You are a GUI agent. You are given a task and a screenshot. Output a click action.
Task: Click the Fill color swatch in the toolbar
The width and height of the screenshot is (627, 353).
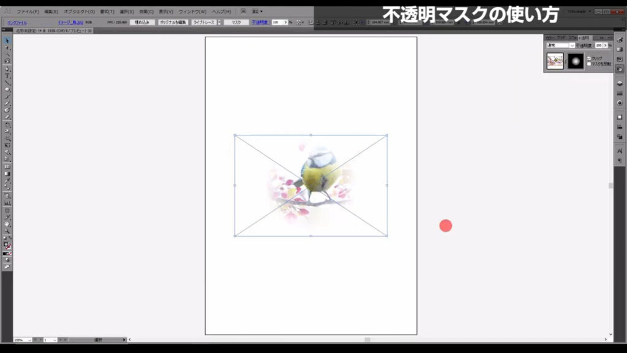pyautogui.click(x=5, y=244)
